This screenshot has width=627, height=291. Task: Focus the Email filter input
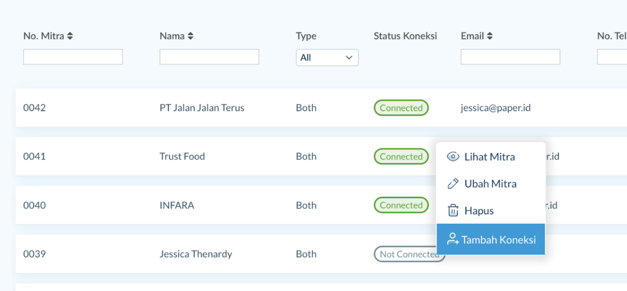pos(510,57)
